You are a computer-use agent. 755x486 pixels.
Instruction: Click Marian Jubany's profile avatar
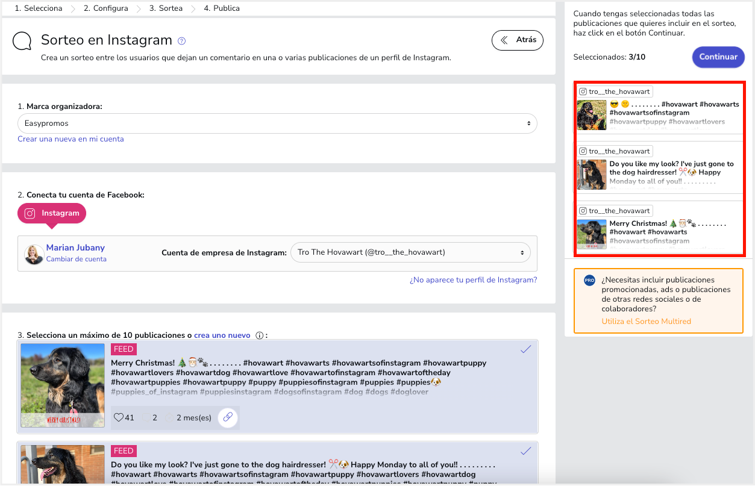[34, 254]
